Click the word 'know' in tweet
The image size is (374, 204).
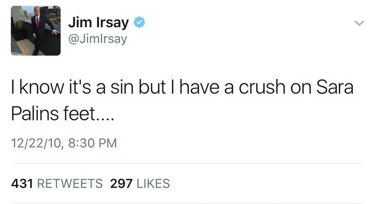click(42, 87)
